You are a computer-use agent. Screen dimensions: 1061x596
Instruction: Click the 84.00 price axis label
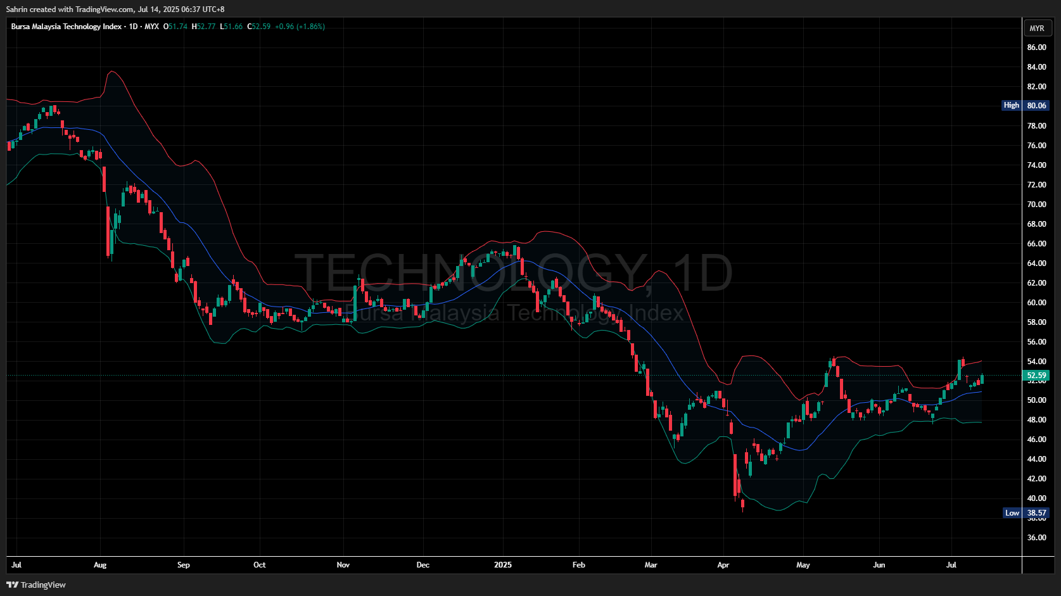(x=1036, y=67)
